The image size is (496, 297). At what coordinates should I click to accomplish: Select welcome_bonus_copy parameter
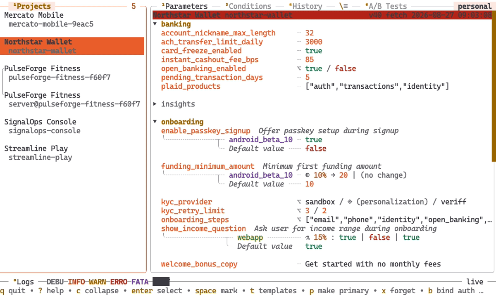(x=199, y=264)
